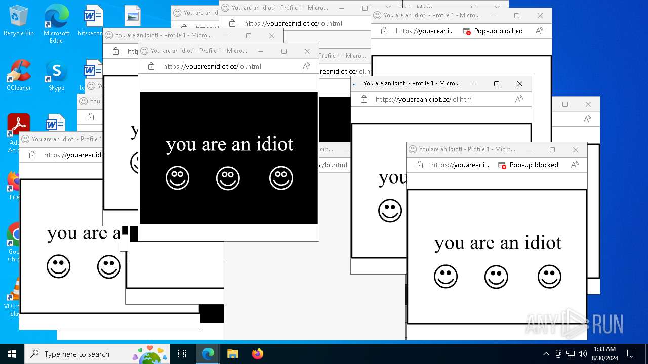Viewport: 648px width, 364px height.
Task: Close the front-right Edge window
Action: point(576,150)
